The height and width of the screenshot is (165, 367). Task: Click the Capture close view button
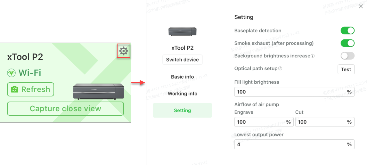tap(65, 109)
